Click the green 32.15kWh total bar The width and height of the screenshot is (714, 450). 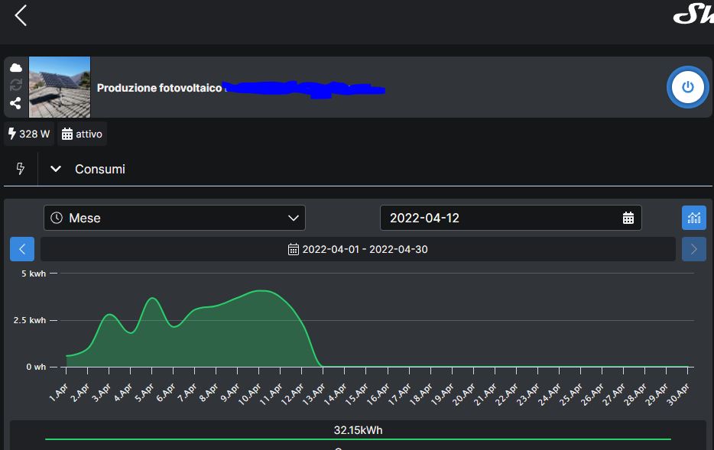358,439
